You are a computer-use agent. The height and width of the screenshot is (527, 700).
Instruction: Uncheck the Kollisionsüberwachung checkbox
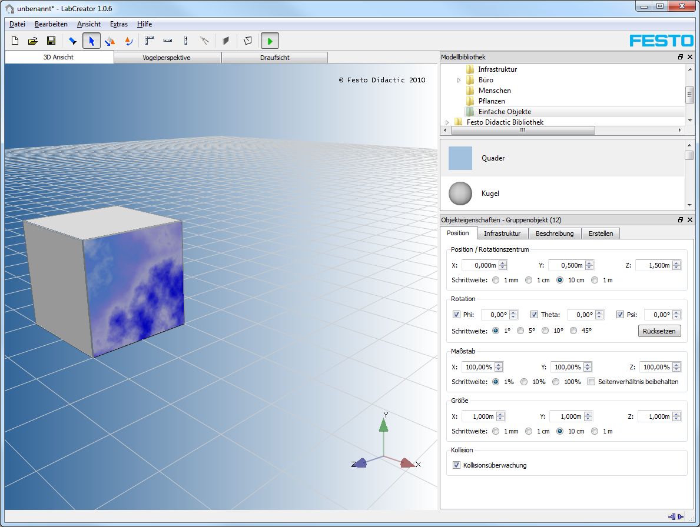tap(456, 465)
